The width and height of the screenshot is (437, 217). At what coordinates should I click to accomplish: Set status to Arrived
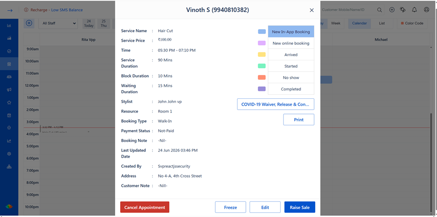(291, 55)
